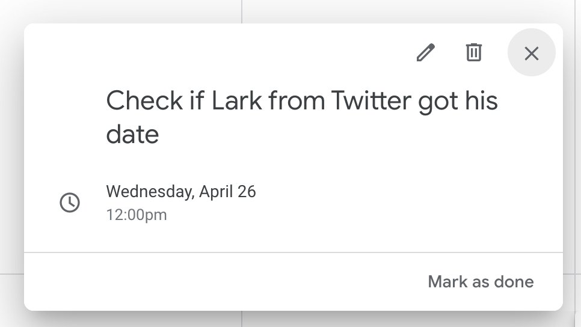581x327 pixels.
Task: Click the clock icon beside the date
Action: tap(70, 203)
